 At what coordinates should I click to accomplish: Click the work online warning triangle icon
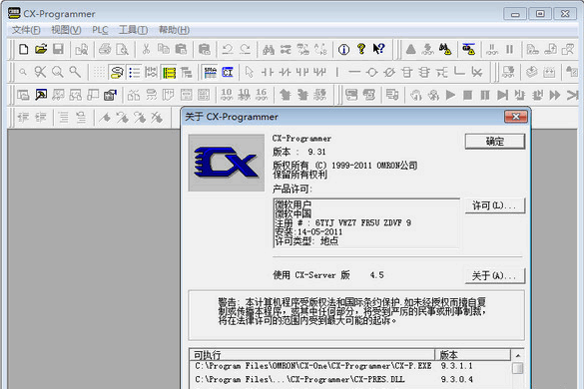[x=410, y=49]
